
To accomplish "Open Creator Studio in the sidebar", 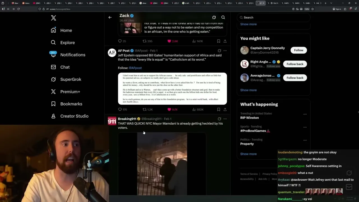I will 70,116.
